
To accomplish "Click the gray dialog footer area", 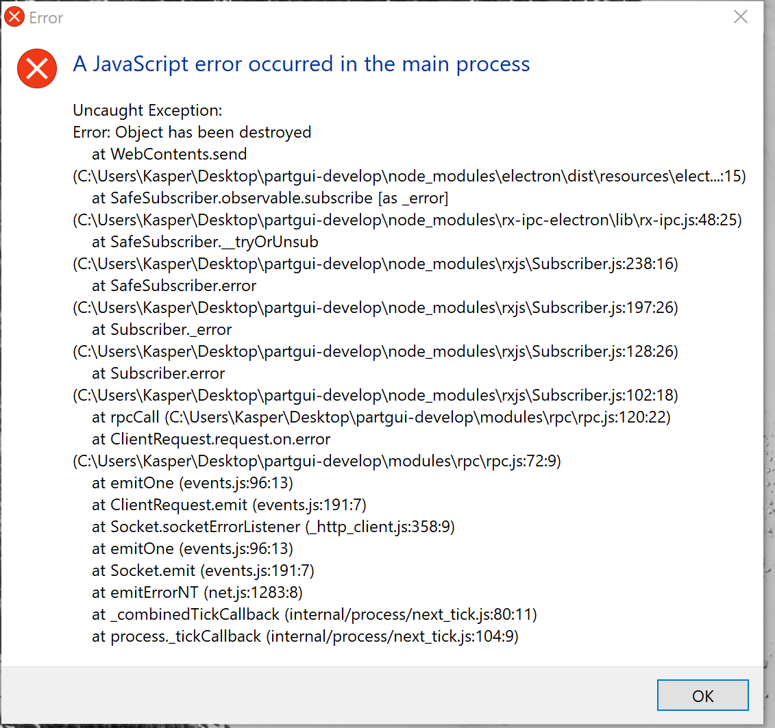I will pyautogui.click(x=274, y=696).
